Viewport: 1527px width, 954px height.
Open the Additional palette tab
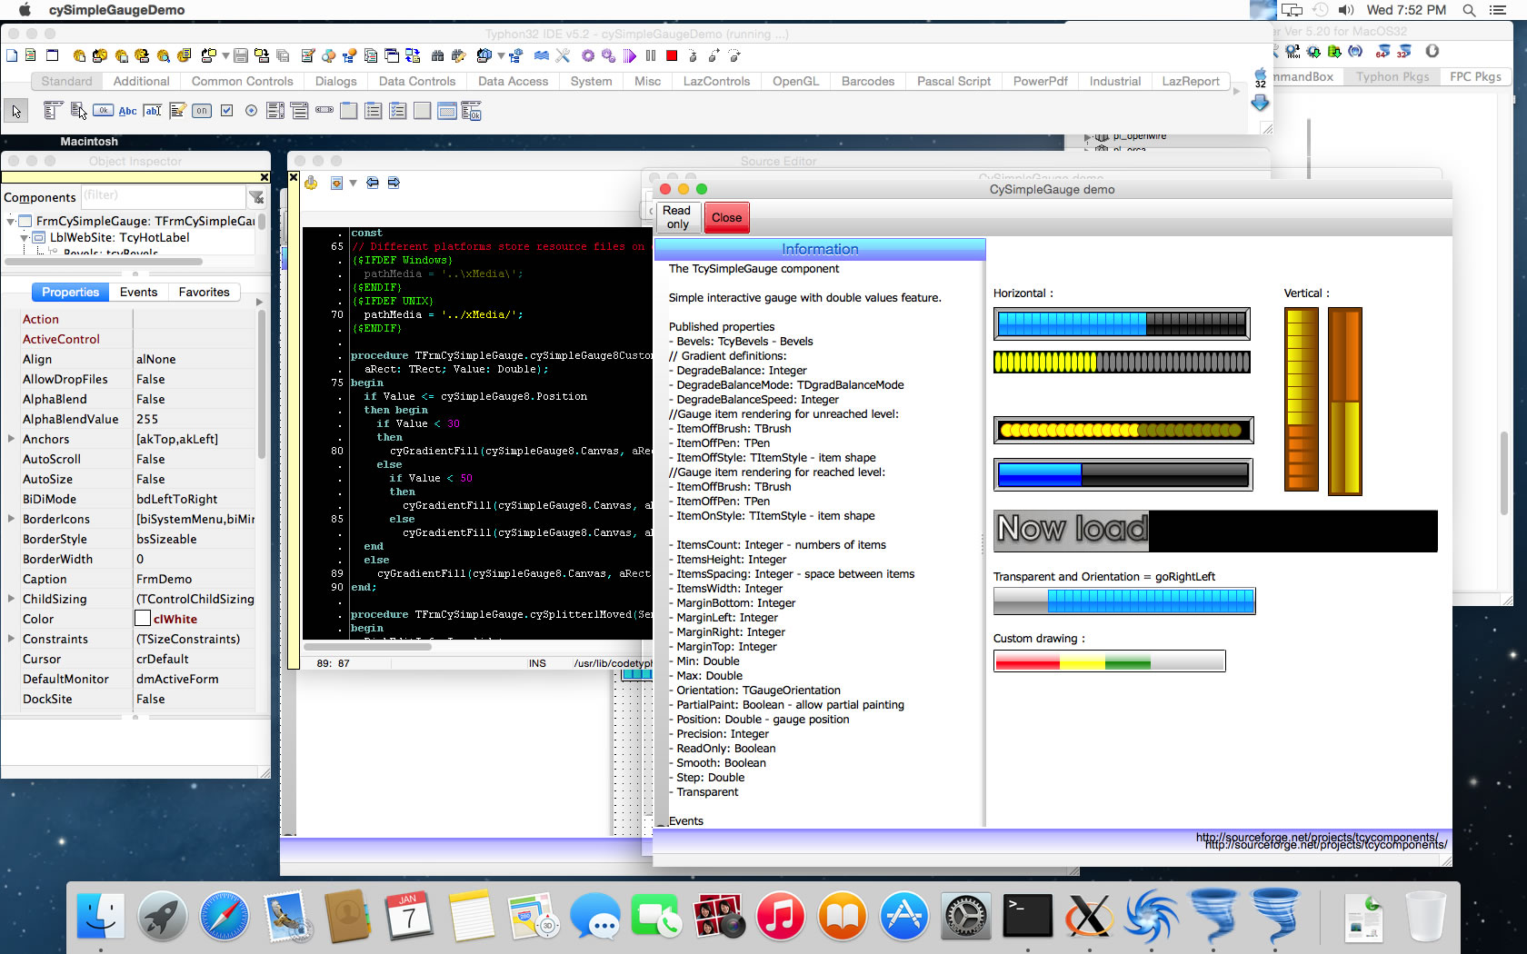click(x=141, y=81)
